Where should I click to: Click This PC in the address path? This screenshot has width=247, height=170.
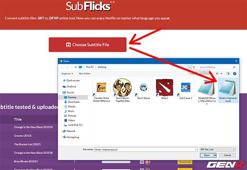pyautogui.click(x=90, y=67)
